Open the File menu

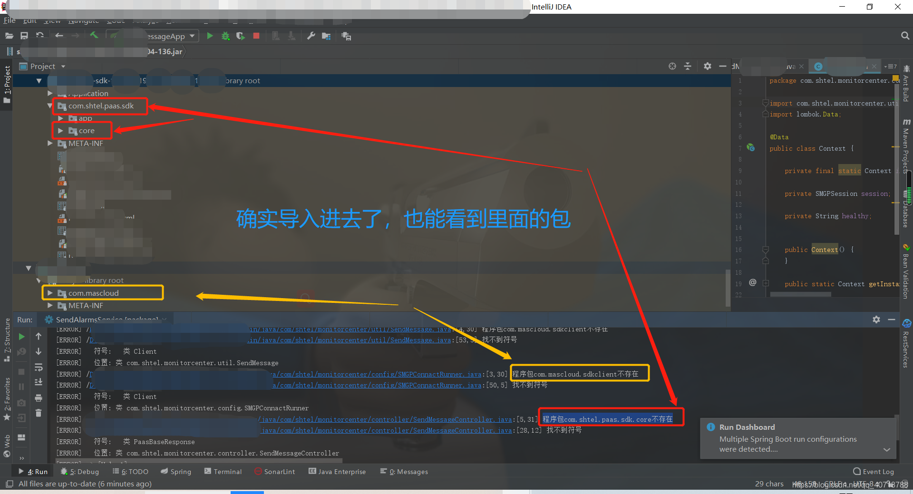click(10, 20)
